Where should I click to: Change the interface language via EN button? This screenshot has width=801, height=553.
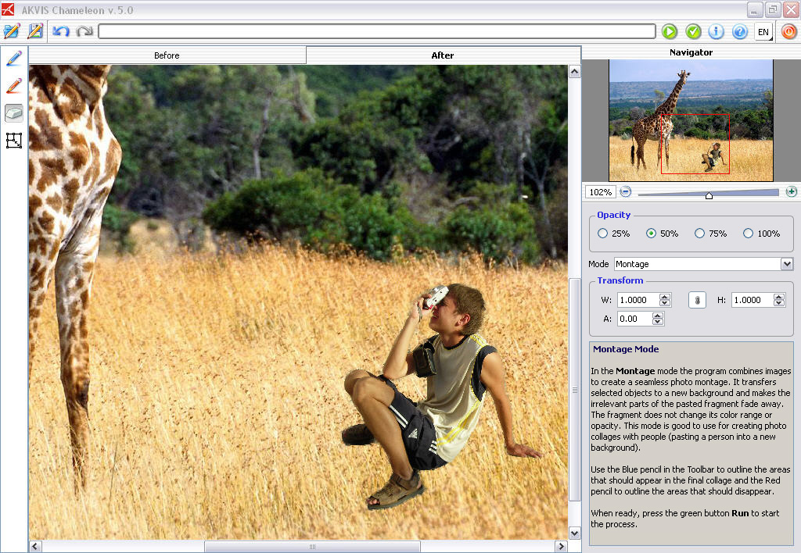[763, 31]
